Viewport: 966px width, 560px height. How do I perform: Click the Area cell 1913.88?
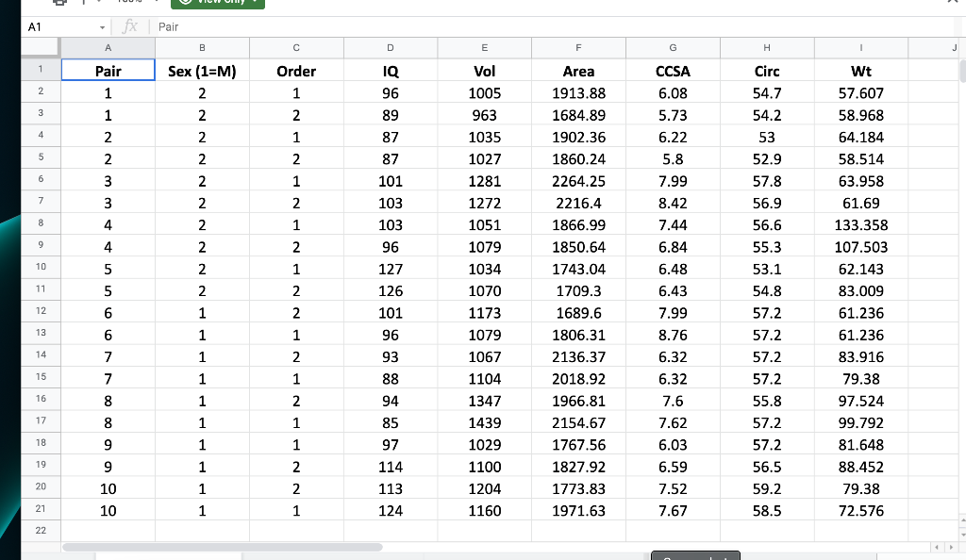tap(578, 93)
